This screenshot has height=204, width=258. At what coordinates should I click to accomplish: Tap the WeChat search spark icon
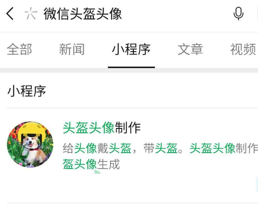pyautogui.click(x=31, y=14)
